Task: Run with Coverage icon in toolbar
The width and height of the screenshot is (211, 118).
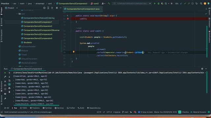Action: (x=162, y=4)
